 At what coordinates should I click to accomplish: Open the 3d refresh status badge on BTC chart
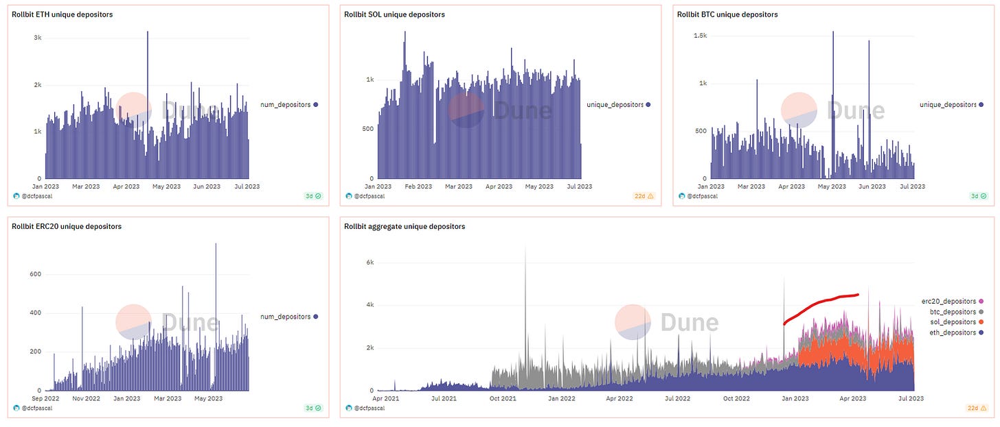pyautogui.click(x=980, y=196)
